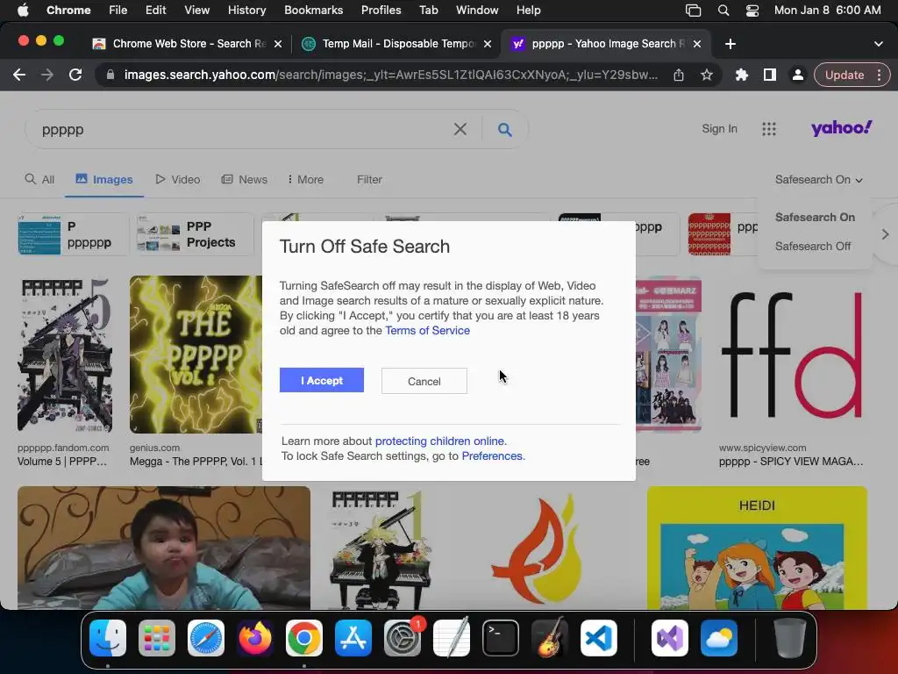
Task: Open a new Chrome tab with plus
Action: pyautogui.click(x=731, y=44)
